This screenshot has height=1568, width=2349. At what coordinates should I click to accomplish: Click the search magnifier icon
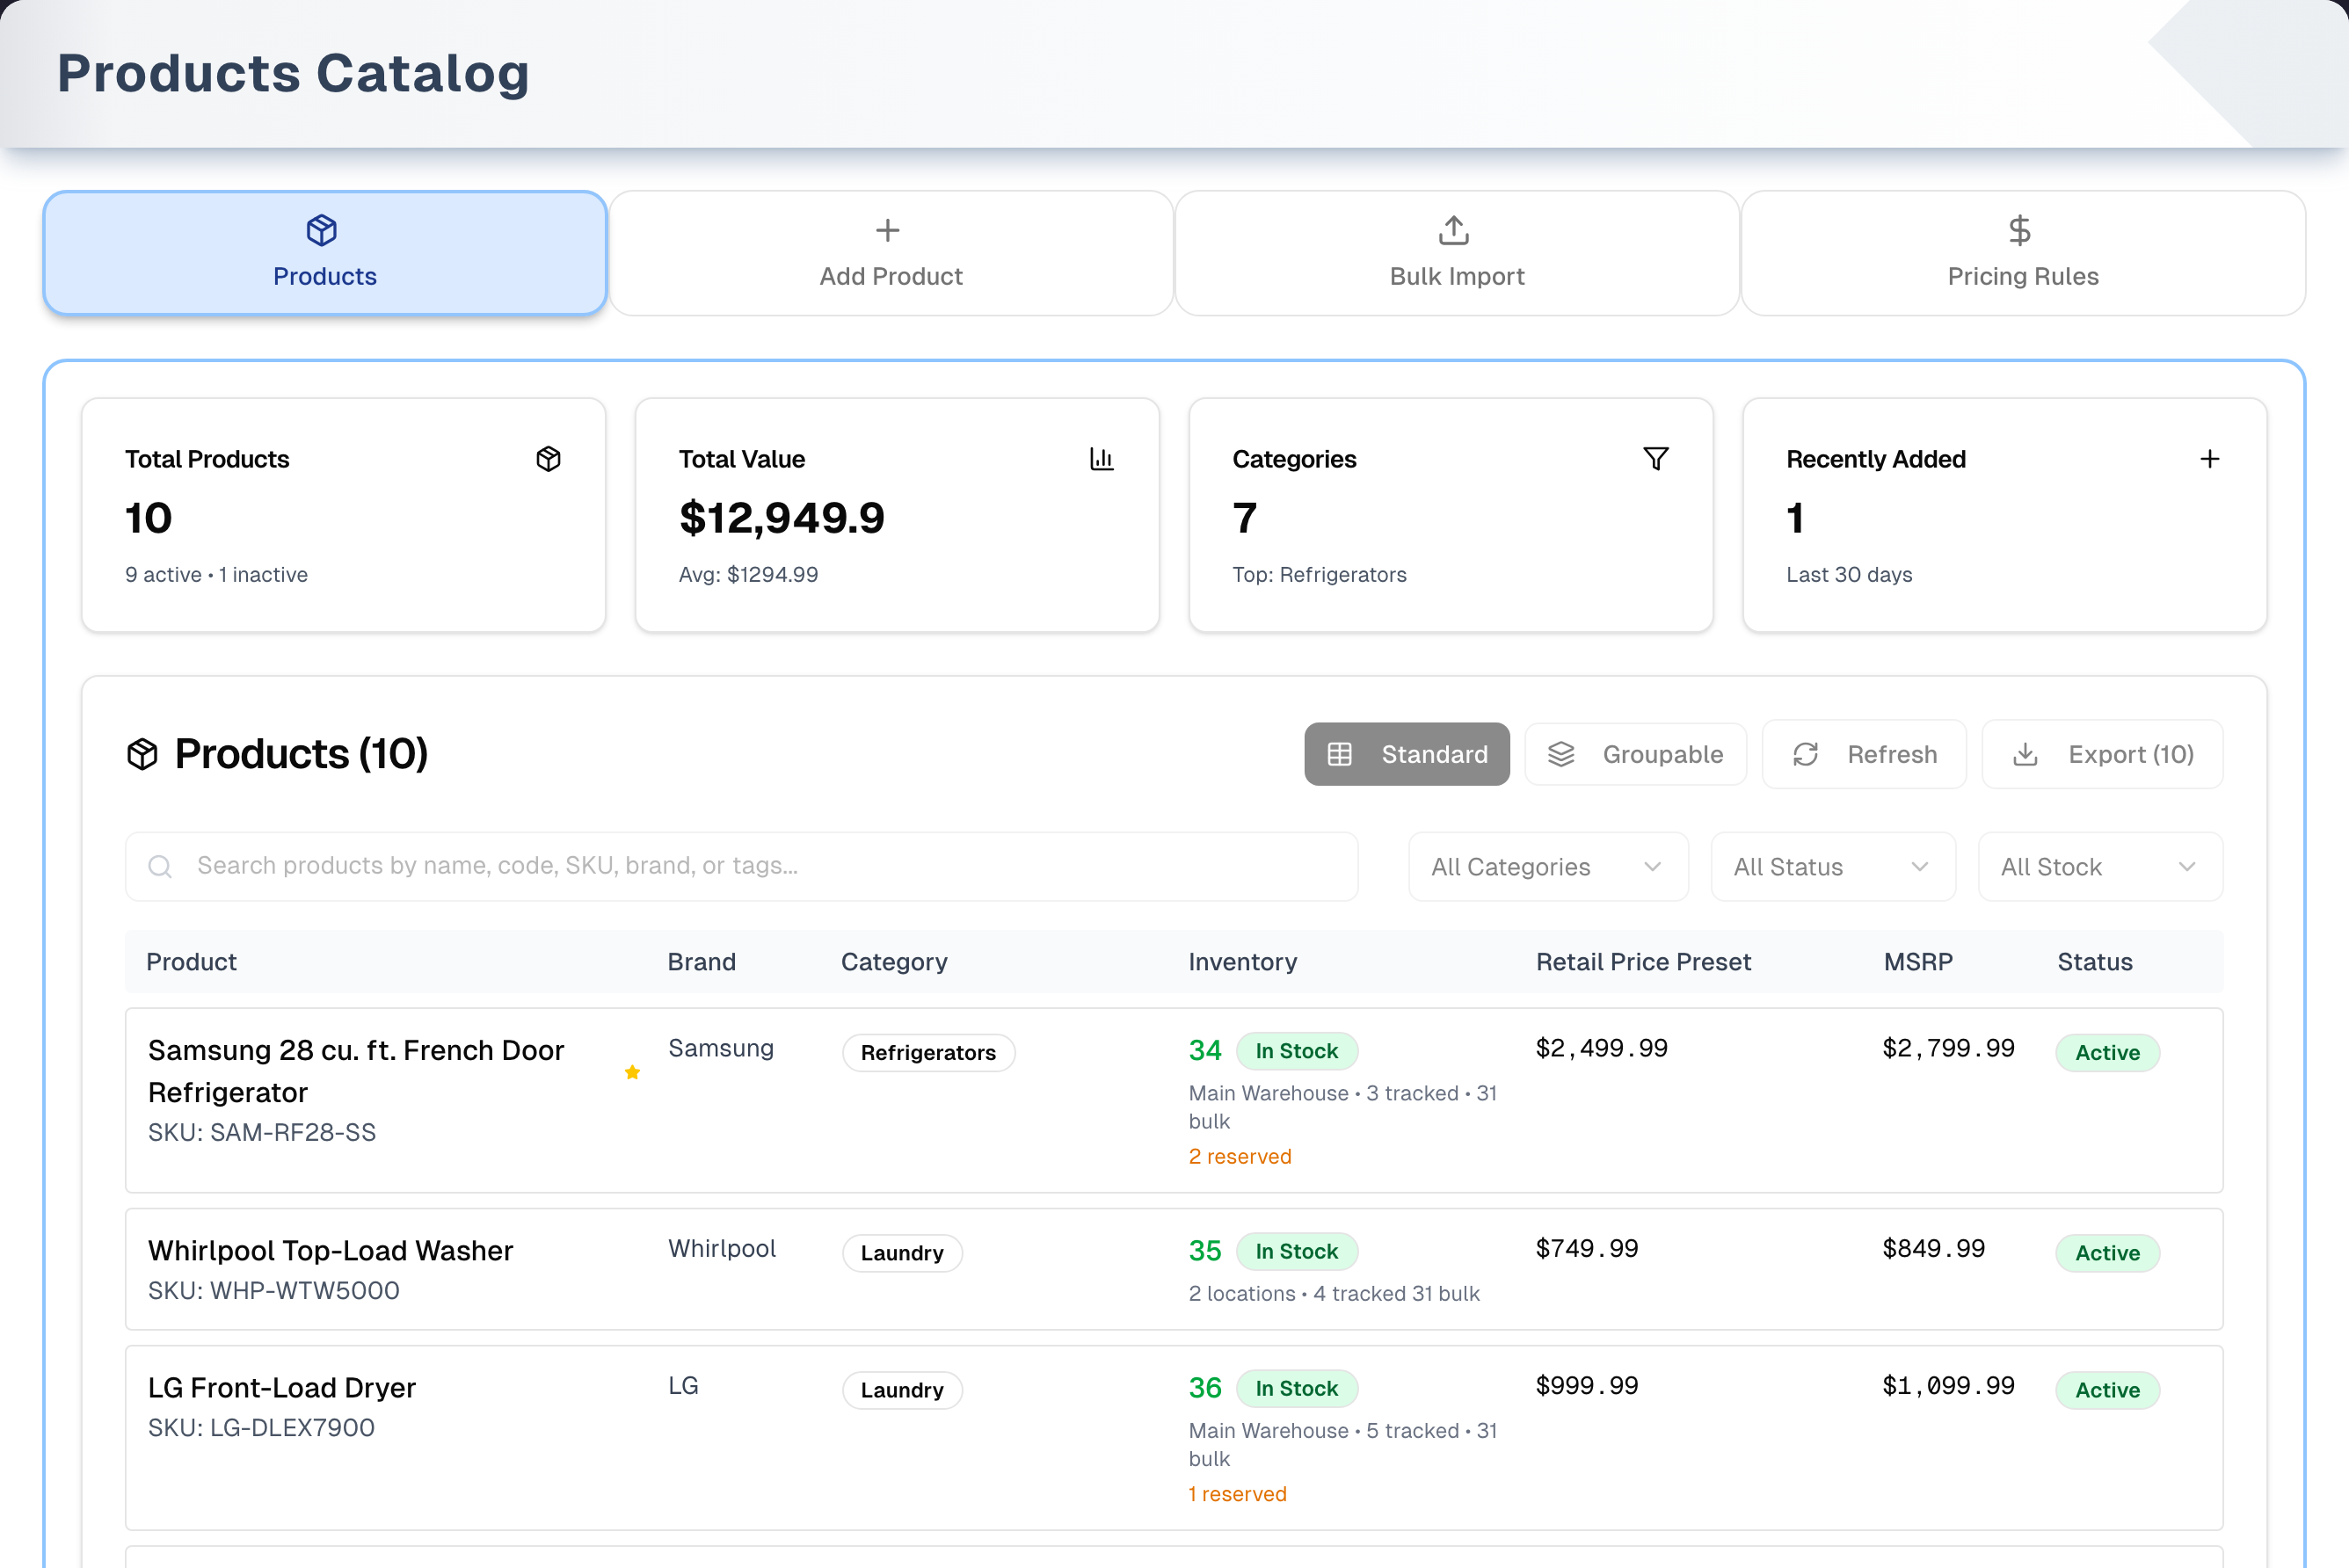[160, 866]
